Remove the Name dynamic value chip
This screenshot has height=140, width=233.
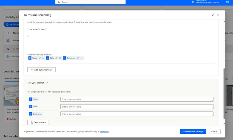(x=43, y=58)
